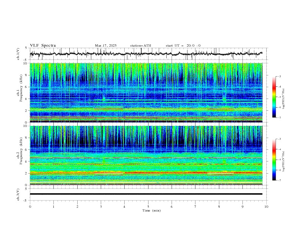Click the ch.2 color bar legend
Image resolution: width=300 pixels, height=232 pixels.
click(x=274, y=160)
